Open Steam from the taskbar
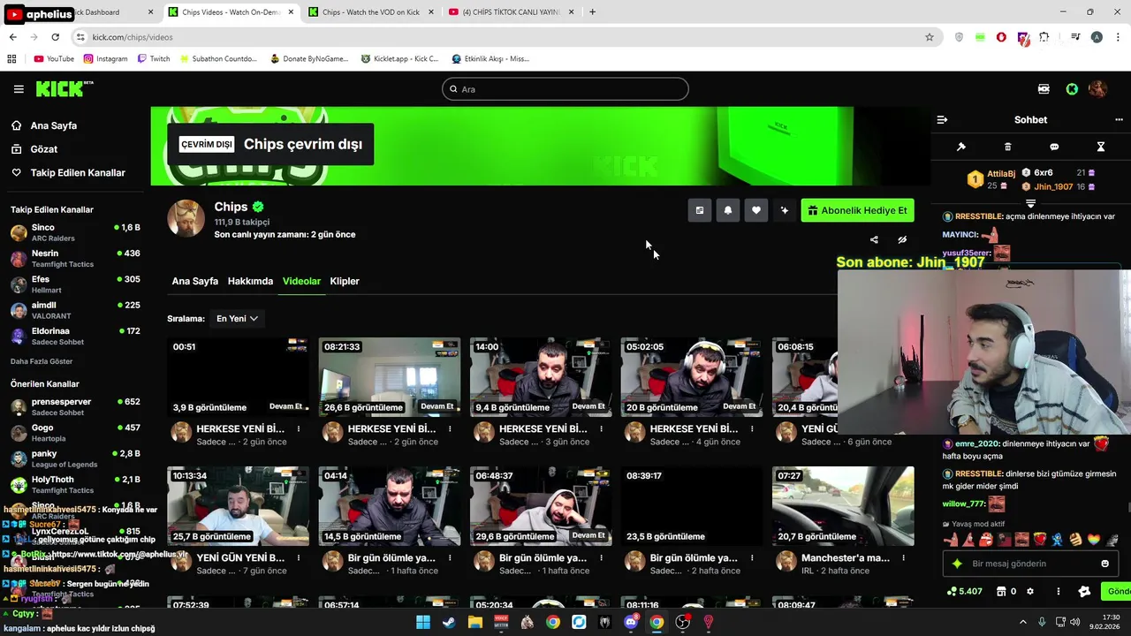Image resolution: width=1131 pixels, height=636 pixels. point(449,622)
